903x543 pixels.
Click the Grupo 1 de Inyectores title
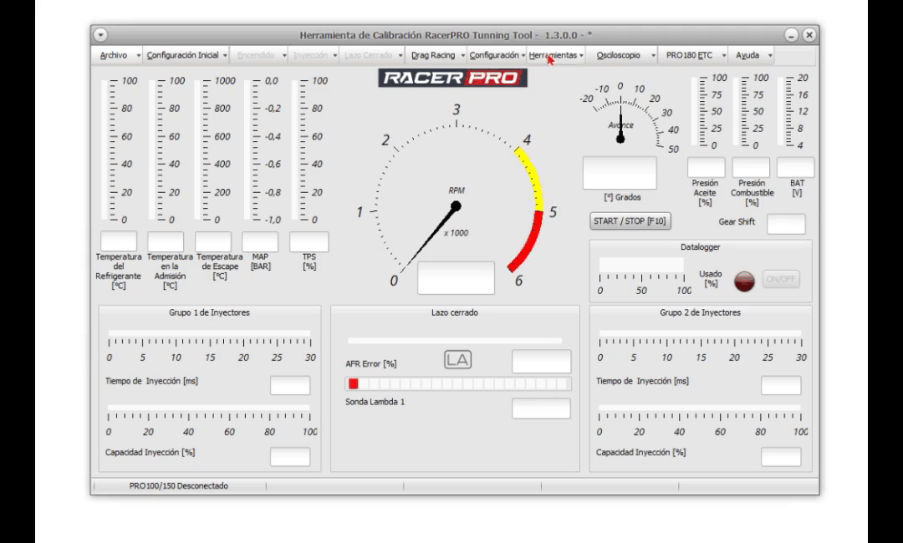pyautogui.click(x=210, y=312)
